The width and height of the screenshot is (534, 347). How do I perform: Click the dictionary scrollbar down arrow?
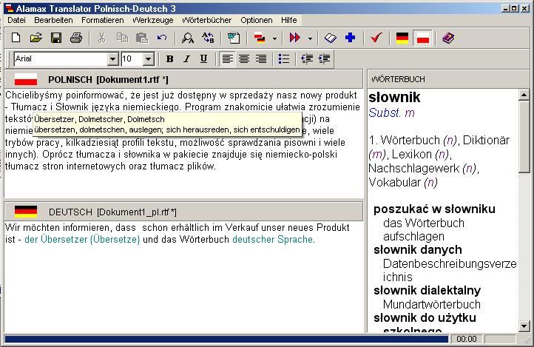(524, 326)
